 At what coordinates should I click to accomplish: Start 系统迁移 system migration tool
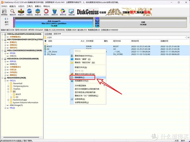(71, 12)
